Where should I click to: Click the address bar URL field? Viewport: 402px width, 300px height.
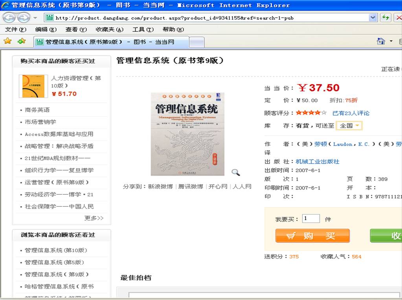(x=207, y=18)
